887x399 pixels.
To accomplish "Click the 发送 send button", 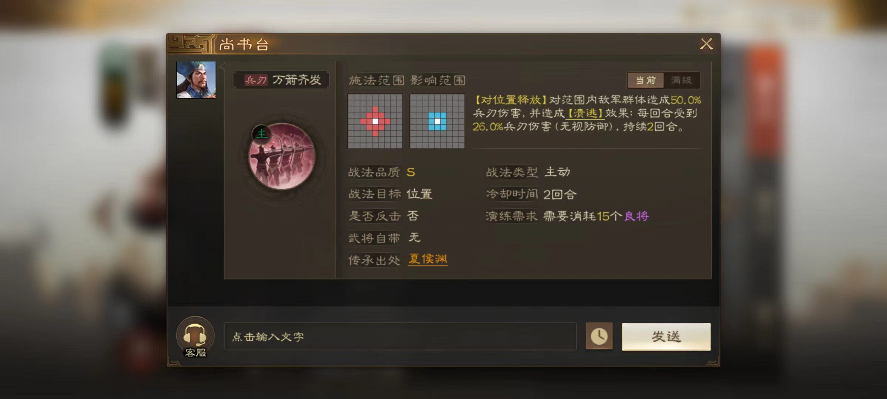I will tap(666, 337).
